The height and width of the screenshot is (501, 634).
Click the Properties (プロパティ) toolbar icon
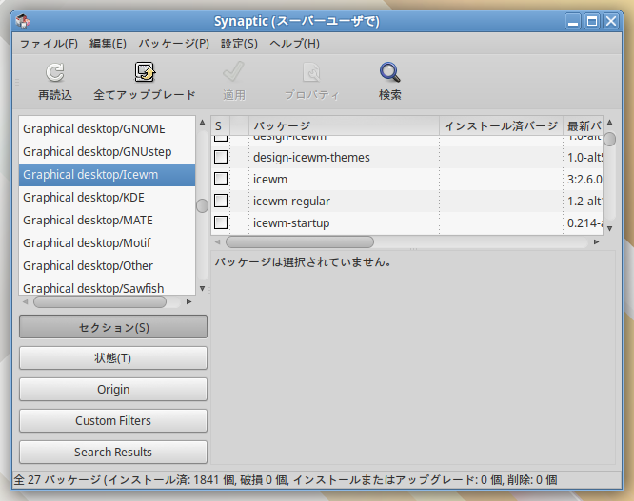tap(311, 72)
